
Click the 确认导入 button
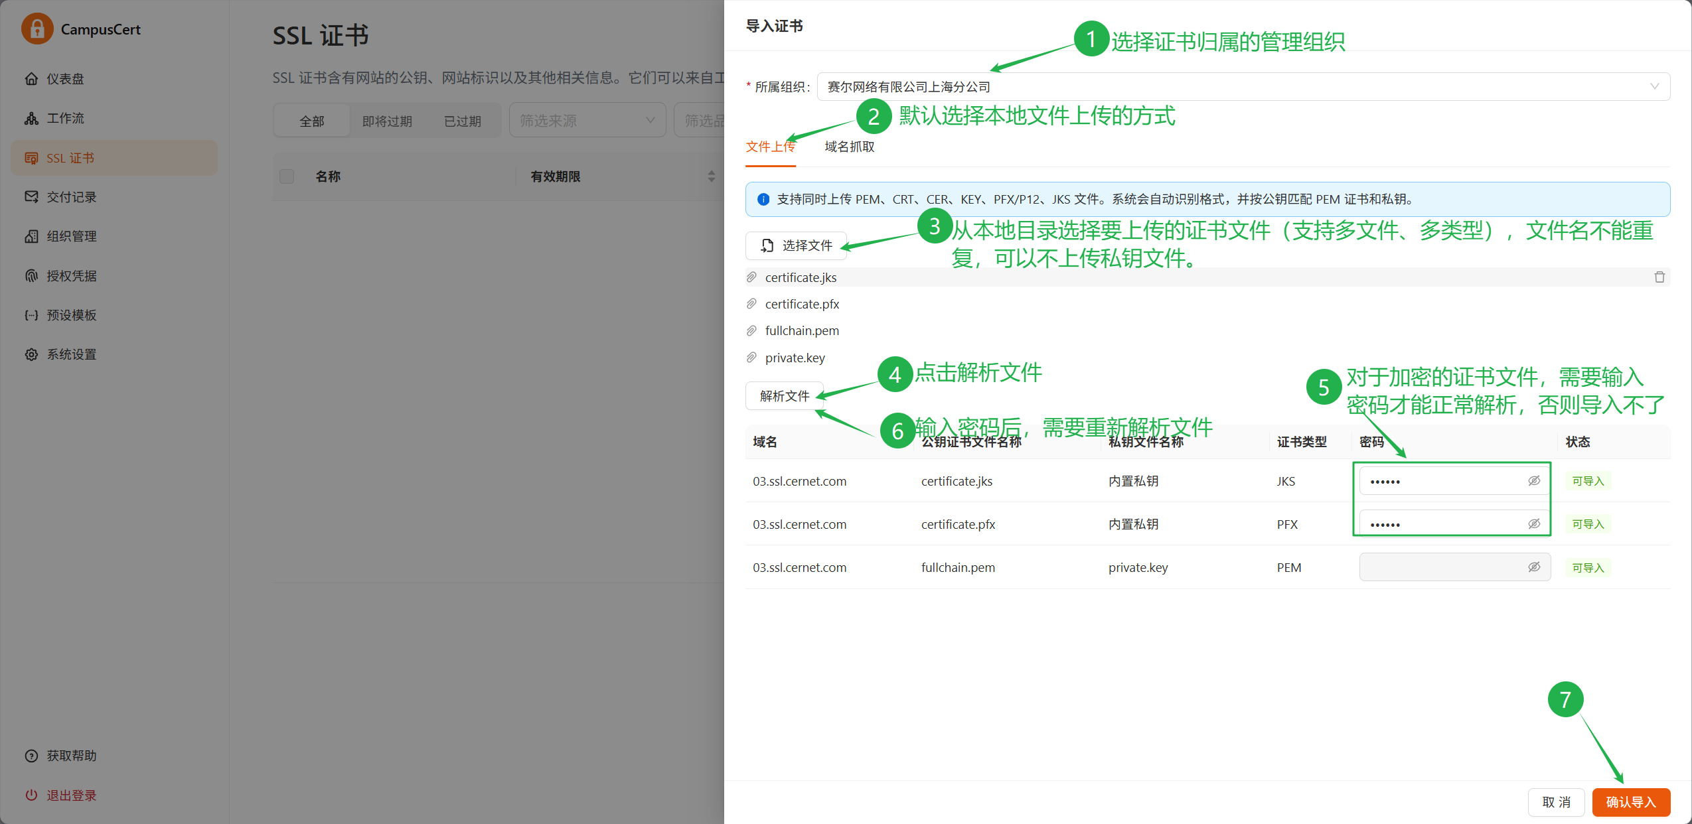[1631, 802]
